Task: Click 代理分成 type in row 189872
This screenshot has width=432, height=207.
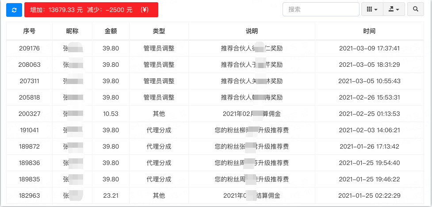Action: click(159, 146)
